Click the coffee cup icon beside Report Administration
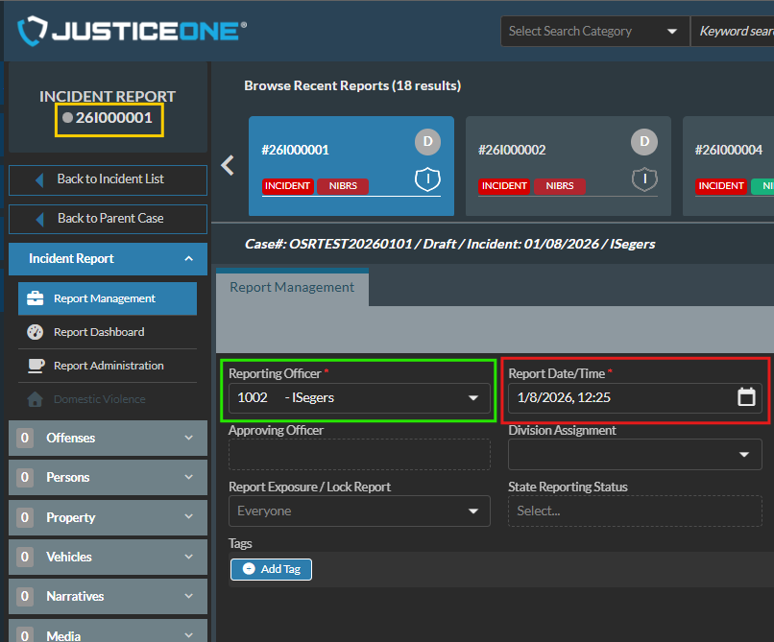The height and width of the screenshot is (642, 774). pos(36,366)
